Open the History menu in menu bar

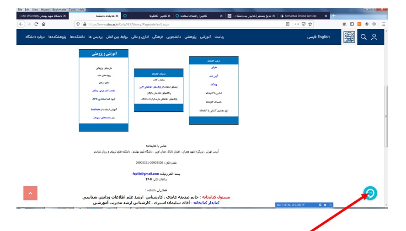pos(45,10)
